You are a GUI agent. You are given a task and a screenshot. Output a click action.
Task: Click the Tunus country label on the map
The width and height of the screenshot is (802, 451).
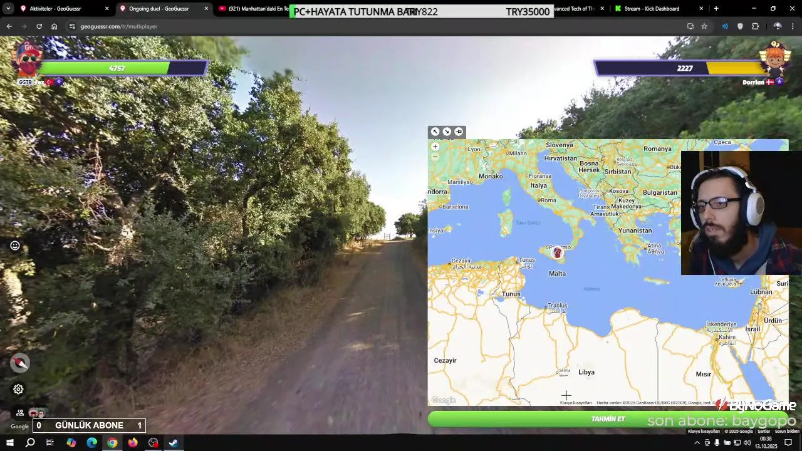(x=511, y=294)
